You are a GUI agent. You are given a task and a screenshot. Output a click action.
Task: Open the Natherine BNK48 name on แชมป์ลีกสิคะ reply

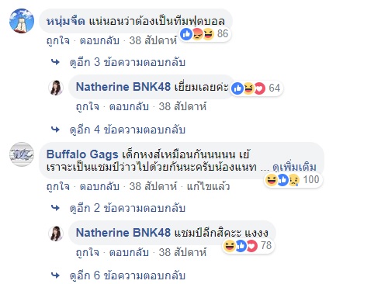[123, 233]
